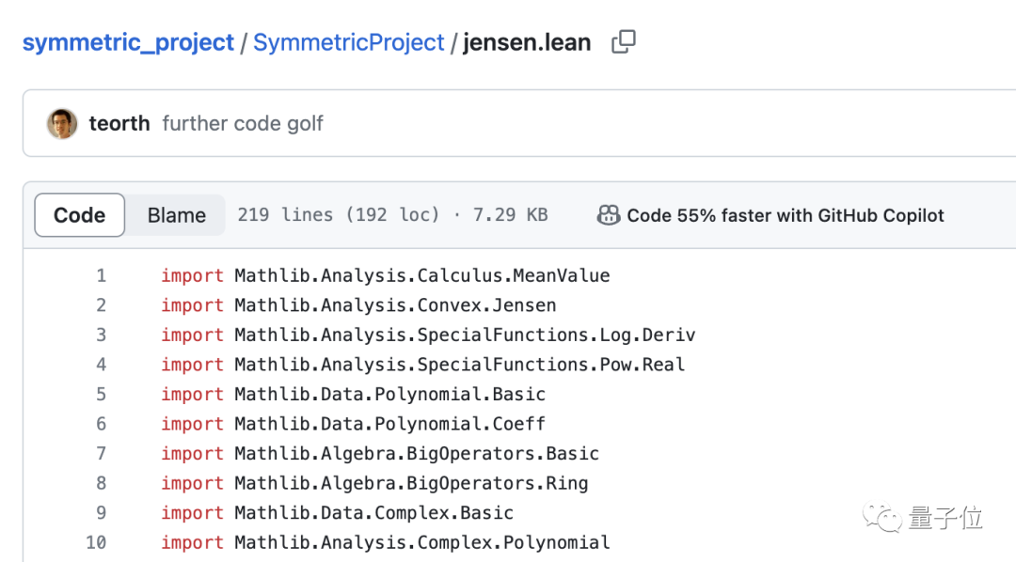Click the GitHub Copilot icon
Screen dimensions: 1016x562
[x=609, y=215]
